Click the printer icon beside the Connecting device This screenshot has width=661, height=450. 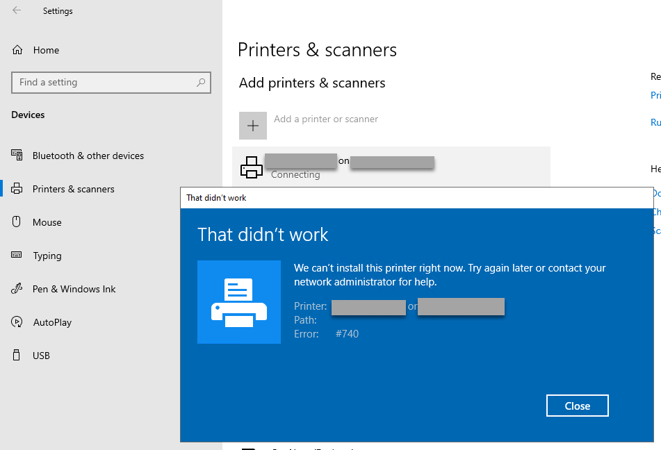click(x=252, y=167)
